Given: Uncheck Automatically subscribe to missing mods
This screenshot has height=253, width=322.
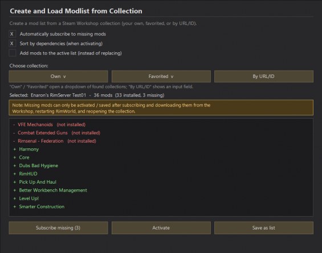Looking at the screenshot, I should 12,34.
